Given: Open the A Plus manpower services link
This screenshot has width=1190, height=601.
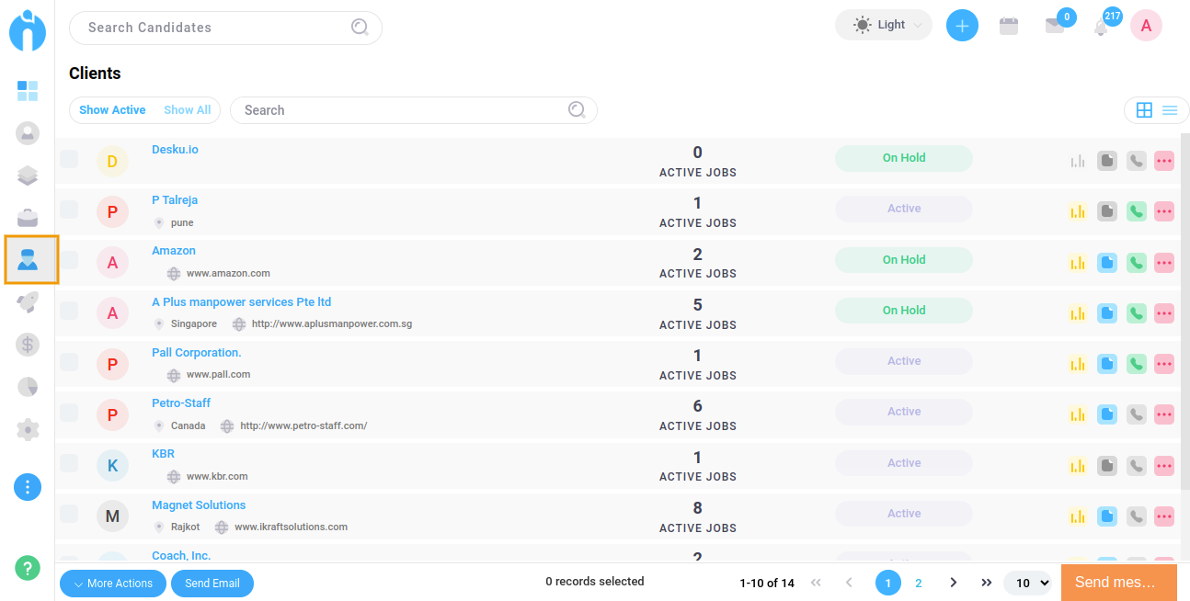Looking at the screenshot, I should 241,302.
